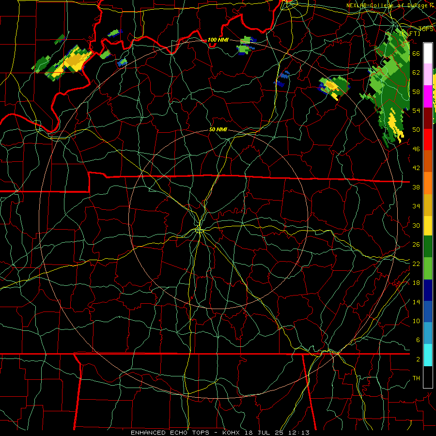Click the 38 legend scale label
This screenshot has height=436, width=436.
pyautogui.click(x=416, y=187)
